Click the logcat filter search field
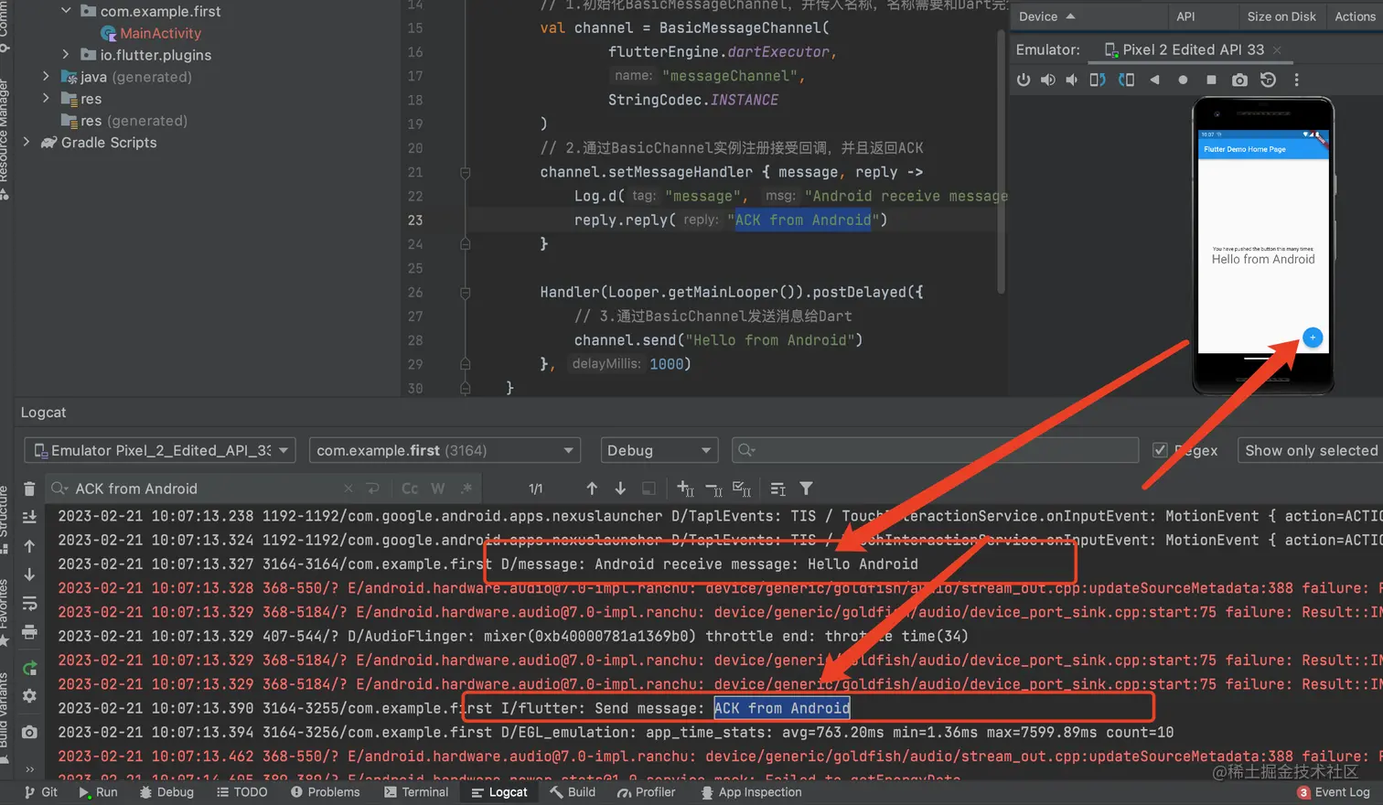1383x805 pixels. (935, 450)
